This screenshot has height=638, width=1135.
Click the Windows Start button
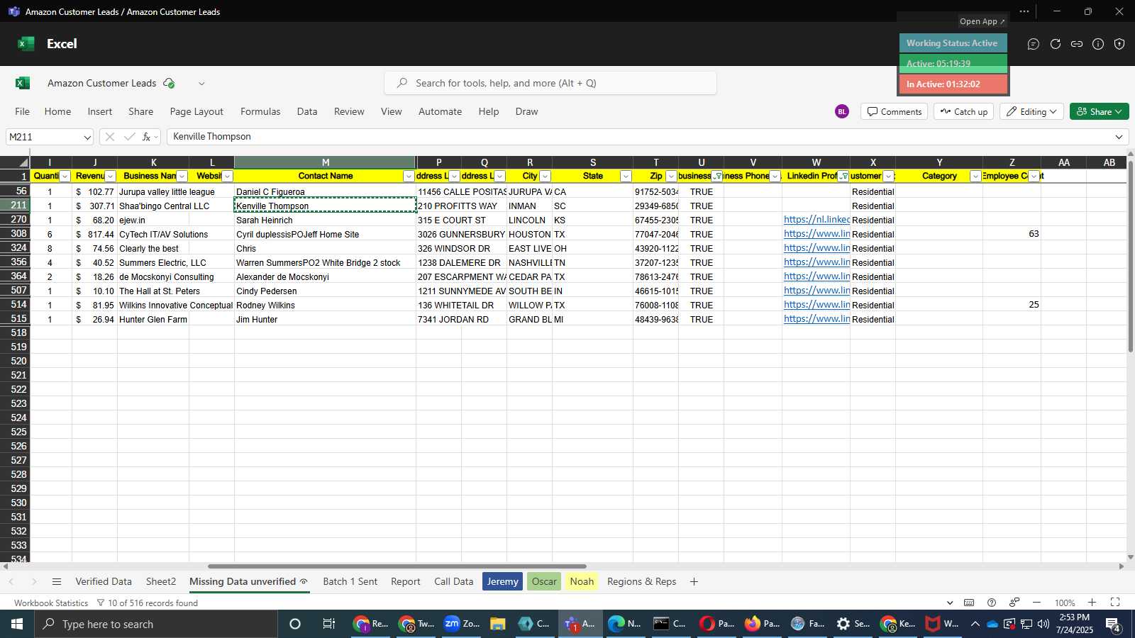(x=17, y=624)
